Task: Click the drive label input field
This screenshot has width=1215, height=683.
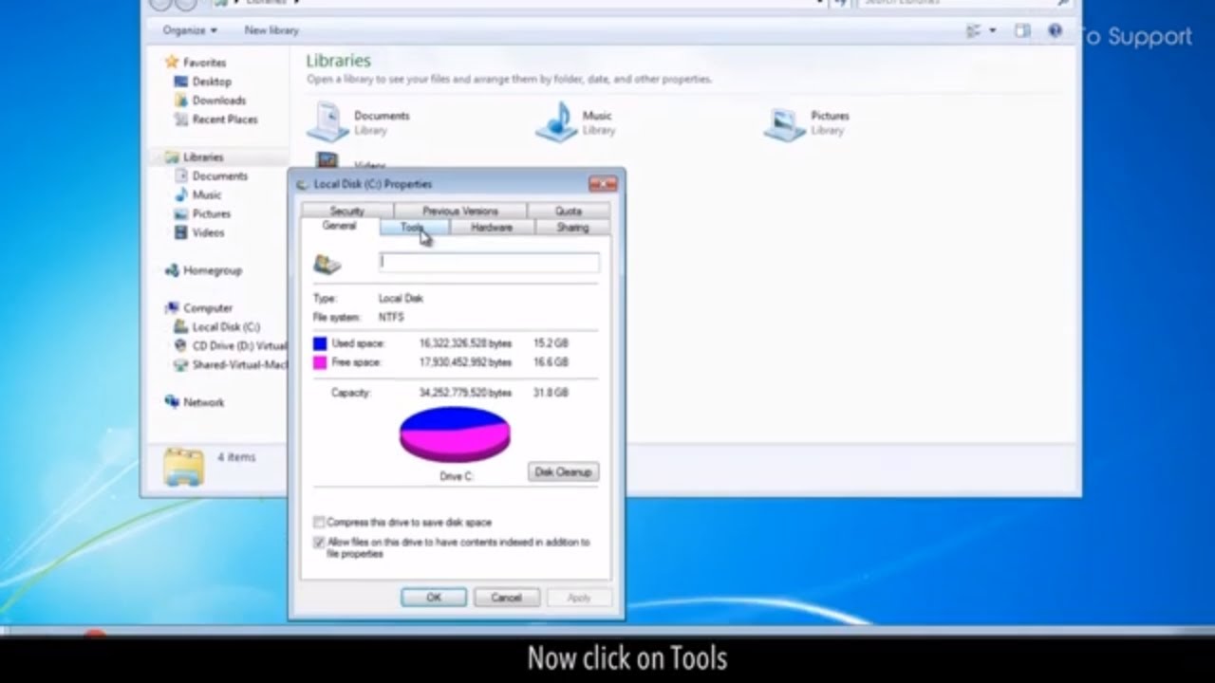Action: (x=489, y=262)
